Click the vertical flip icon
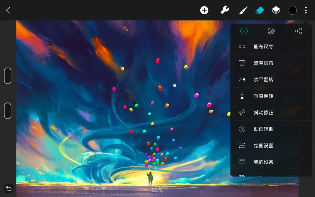 pos(242,96)
